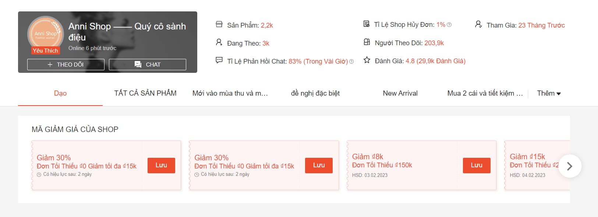Save the Giảm ₫8k voucher
The width and height of the screenshot is (598, 217).
click(477, 165)
